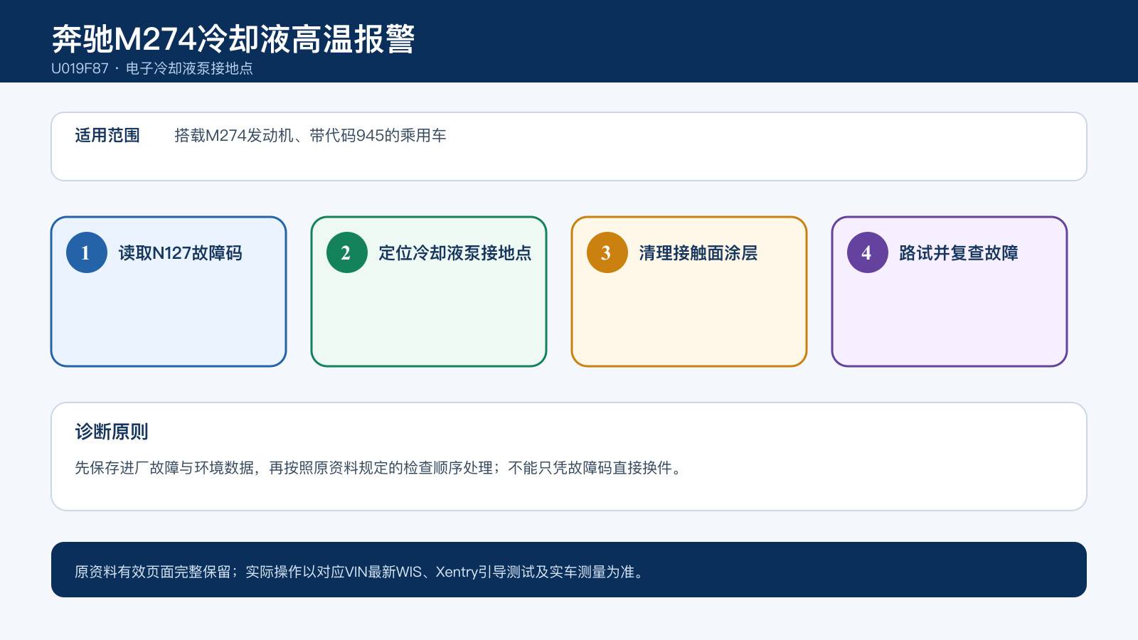Select the 读取N127故障码 card title
The width and height of the screenshot is (1138, 640).
tap(181, 253)
